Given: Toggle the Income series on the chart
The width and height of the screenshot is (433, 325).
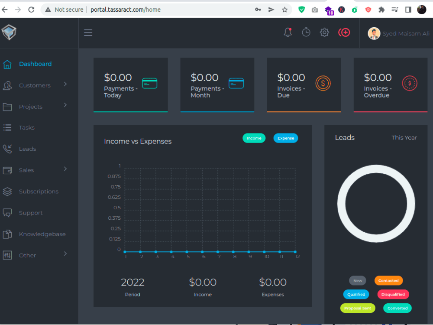Looking at the screenshot, I should 254,138.
